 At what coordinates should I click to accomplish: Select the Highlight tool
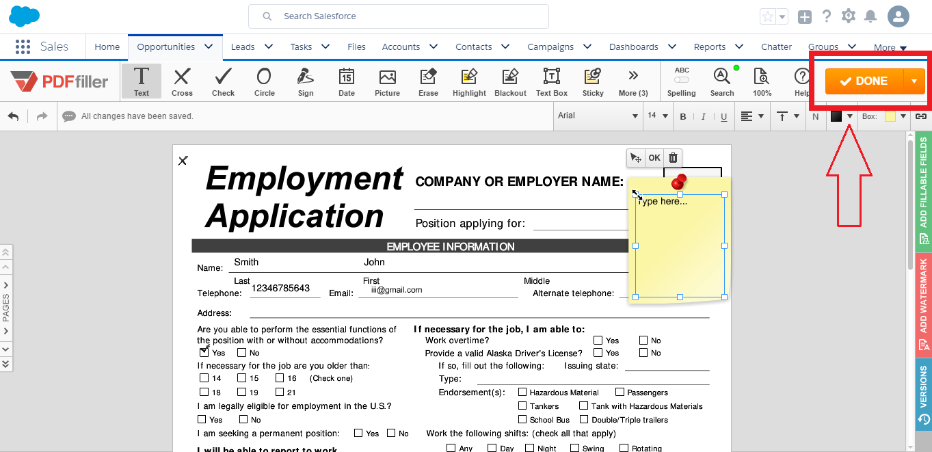(469, 81)
